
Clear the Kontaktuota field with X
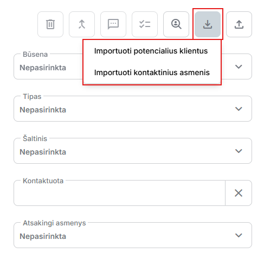[239, 193]
